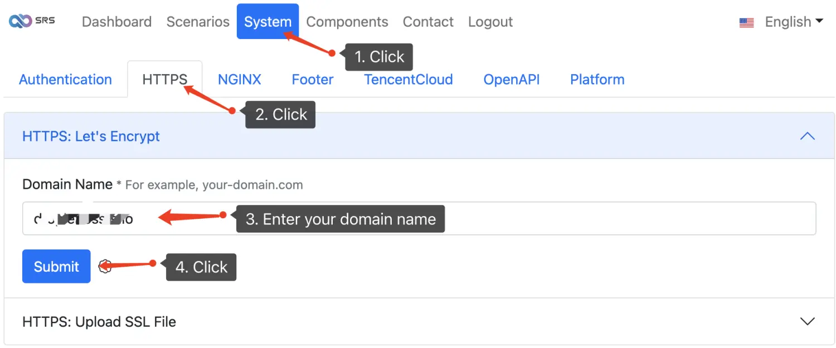This screenshot has height=348, width=836.
Task: Select the HTTPS tab
Action: coord(164,80)
